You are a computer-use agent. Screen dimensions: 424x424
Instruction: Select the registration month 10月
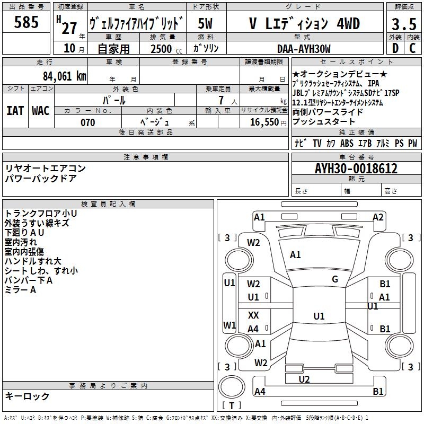click(74, 48)
